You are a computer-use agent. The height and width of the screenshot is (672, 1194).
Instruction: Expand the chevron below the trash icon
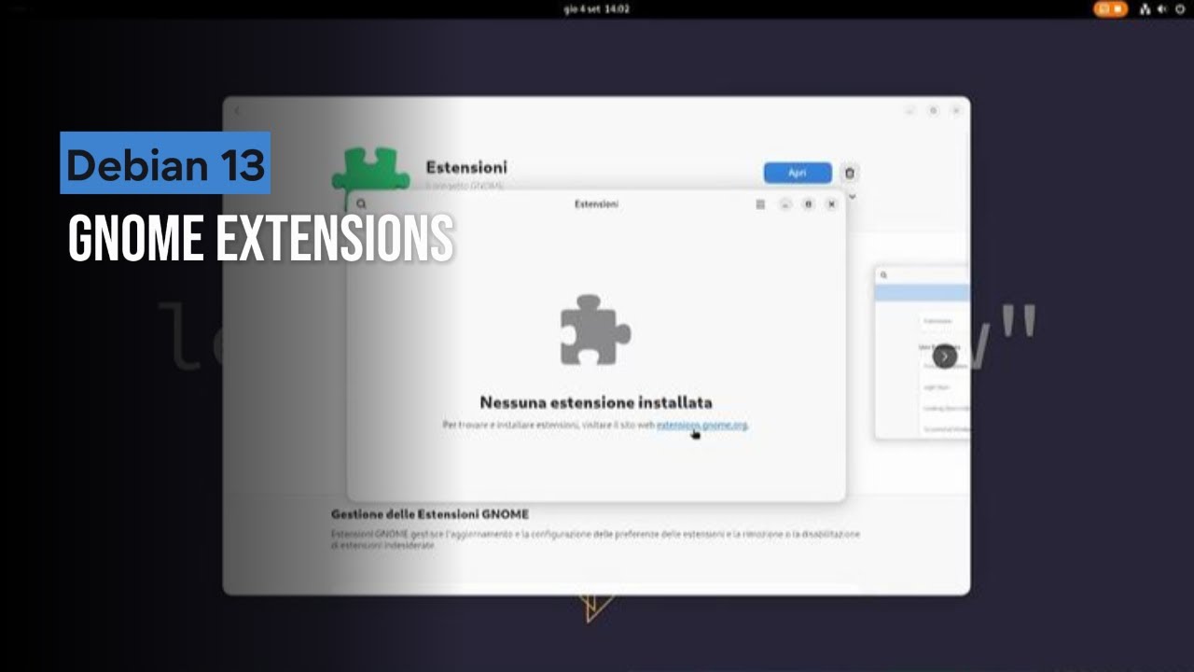[x=852, y=197]
